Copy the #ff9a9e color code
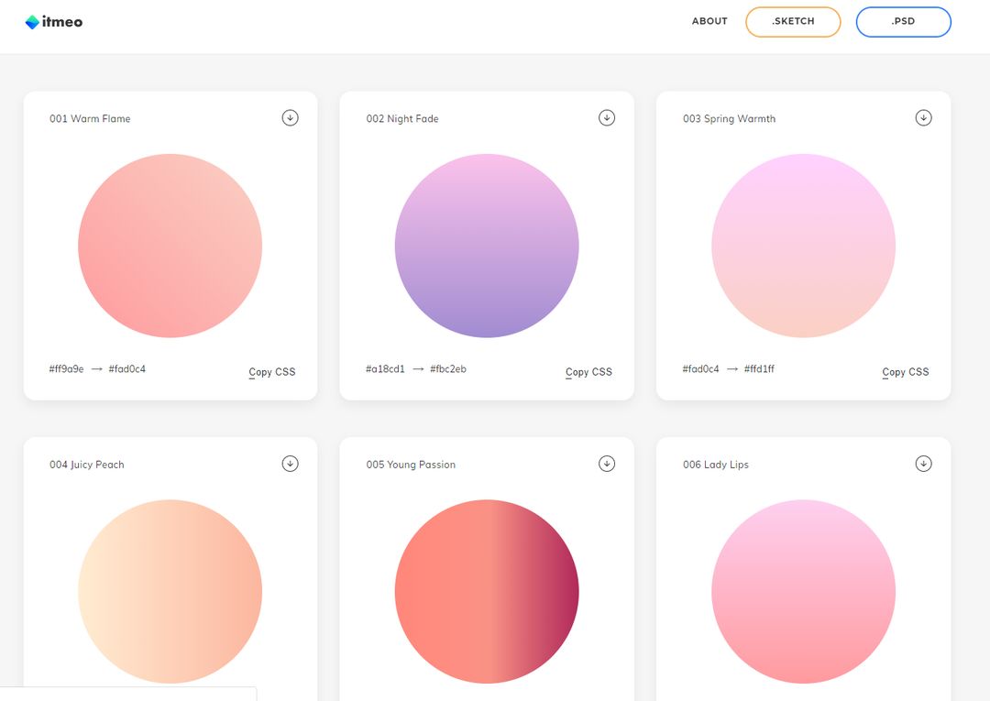990x701 pixels. (66, 369)
